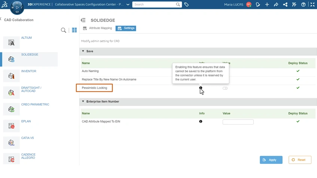Screen dimensions: 317x178
Task: Select the Settings tab
Action: click(x=126, y=28)
